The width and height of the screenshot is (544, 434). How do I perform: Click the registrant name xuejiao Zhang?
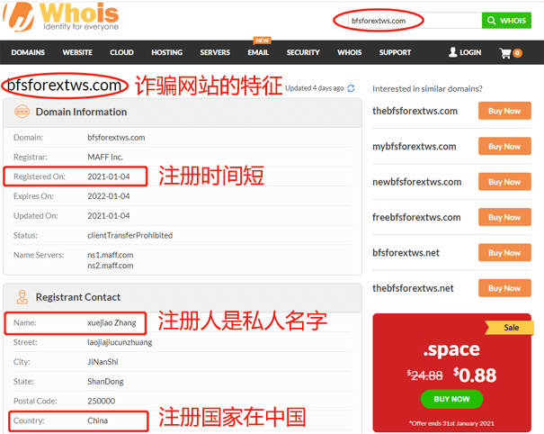point(111,323)
